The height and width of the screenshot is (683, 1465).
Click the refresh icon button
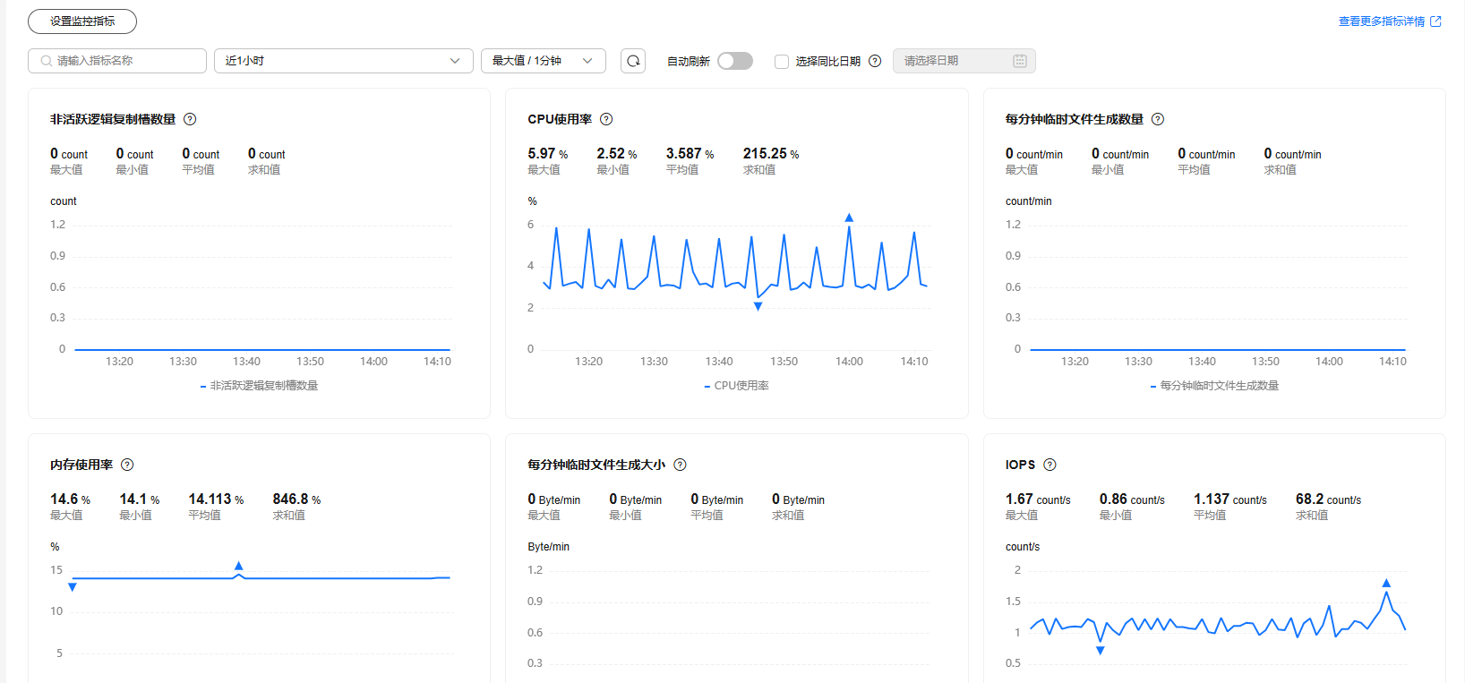pyautogui.click(x=633, y=61)
